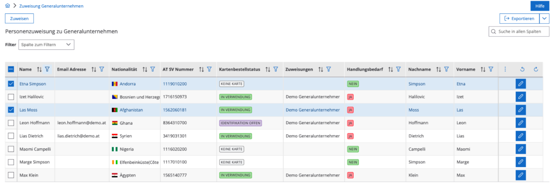Uncheck the Etna Simpson row checkbox
Screen dimensions: 552x186
11,84
